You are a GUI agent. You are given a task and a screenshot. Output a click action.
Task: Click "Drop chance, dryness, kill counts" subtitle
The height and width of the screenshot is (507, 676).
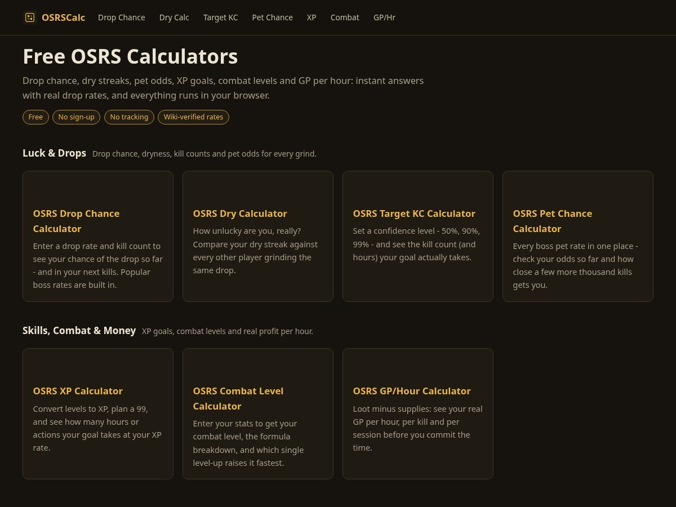tap(204, 154)
